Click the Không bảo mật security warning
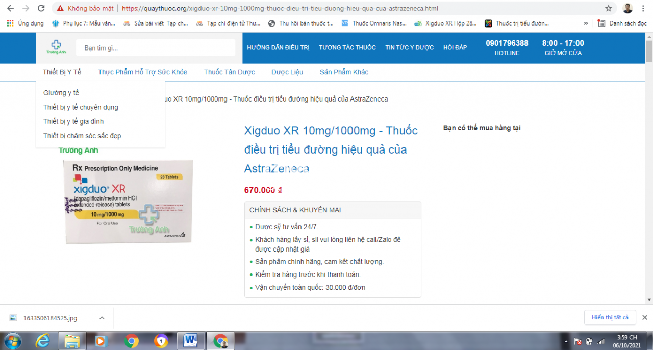Screen dimensions: 653x350 (85, 8)
